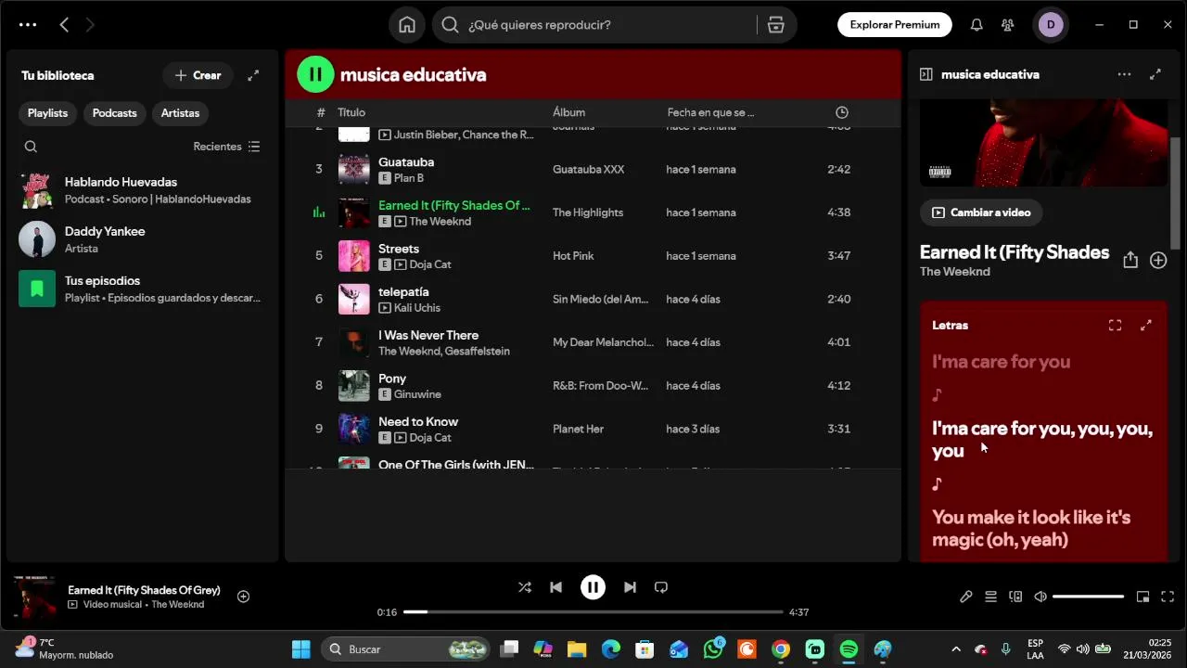Share the Earned It track
The width and height of the screenshot is (1187, 668).
(1130, 261)
